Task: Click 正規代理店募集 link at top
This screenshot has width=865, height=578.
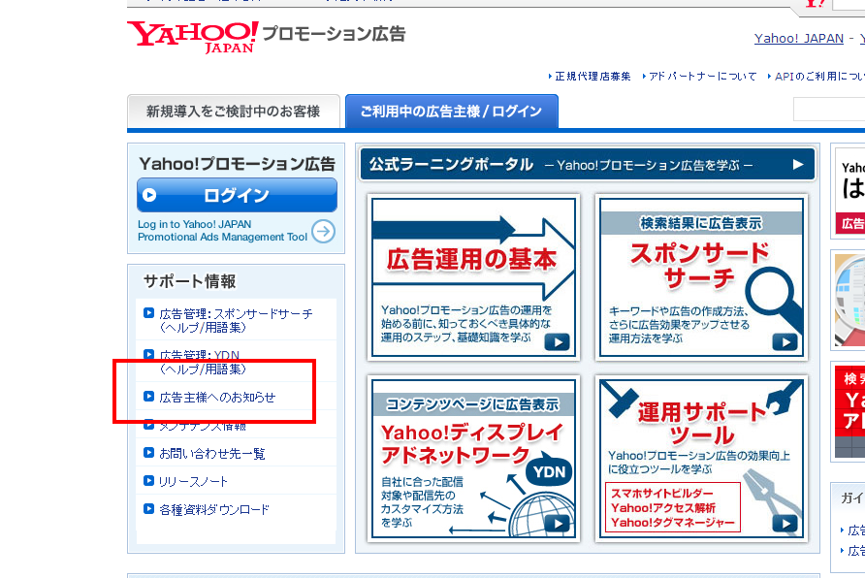Action: 593,77
